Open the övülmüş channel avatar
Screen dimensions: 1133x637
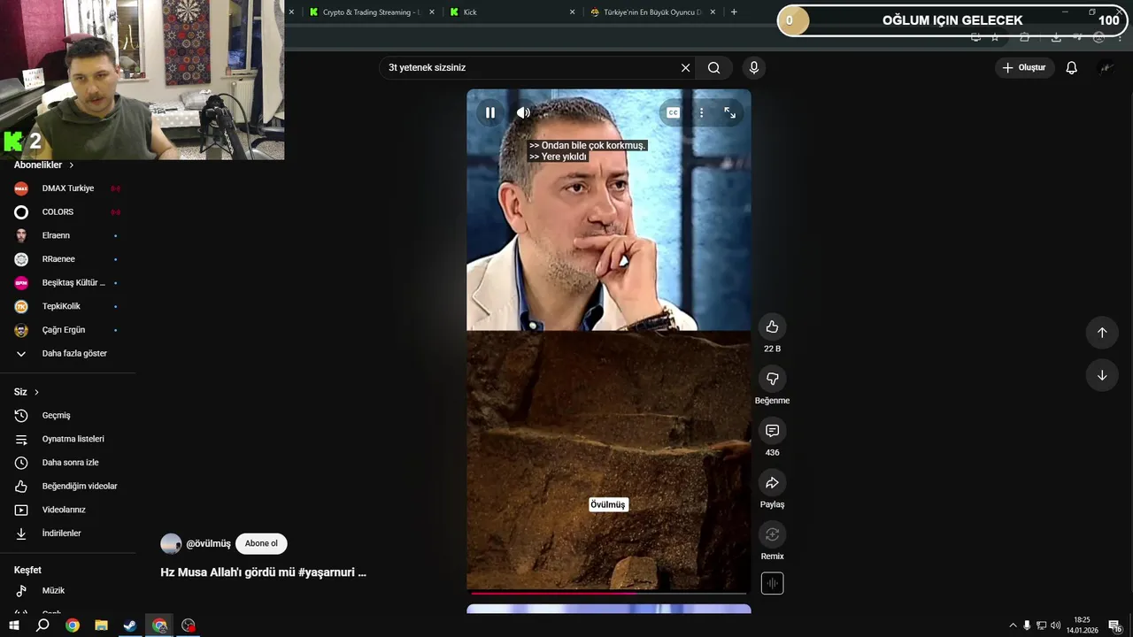point(171,544)
